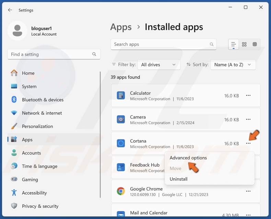The height and width of the screenshot is (219, 271).
Task: Choose Uninstall from the Cortana menu
Action: [x=178, y=179]
